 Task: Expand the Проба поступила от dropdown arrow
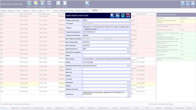click(x=128, y=49)
